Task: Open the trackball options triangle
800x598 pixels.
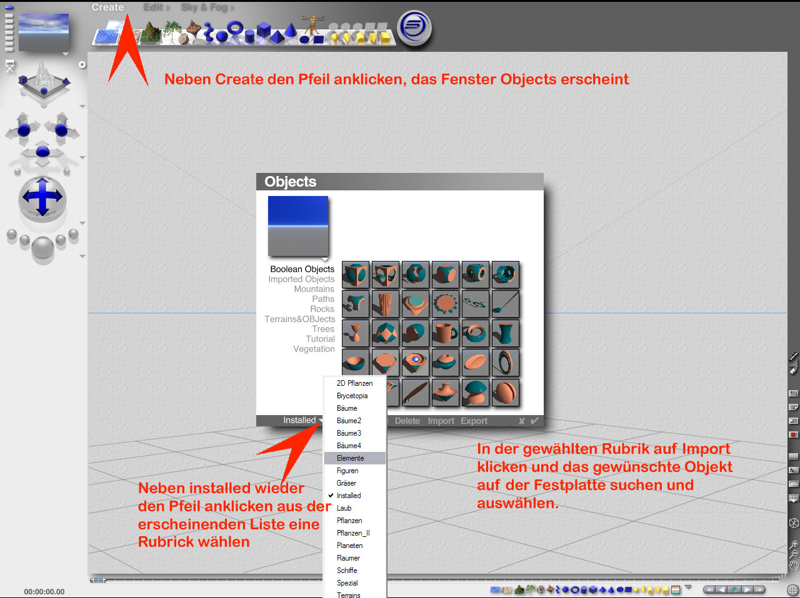Action: tap(82, 223)
